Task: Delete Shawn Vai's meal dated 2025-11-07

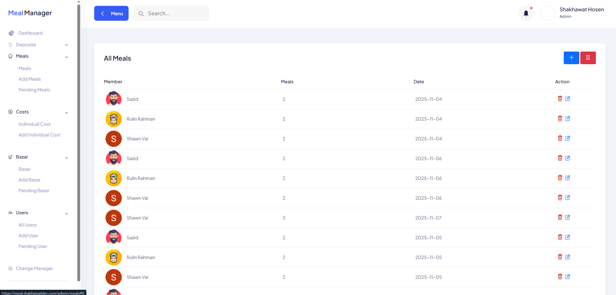Action: [x=560, y=218]
